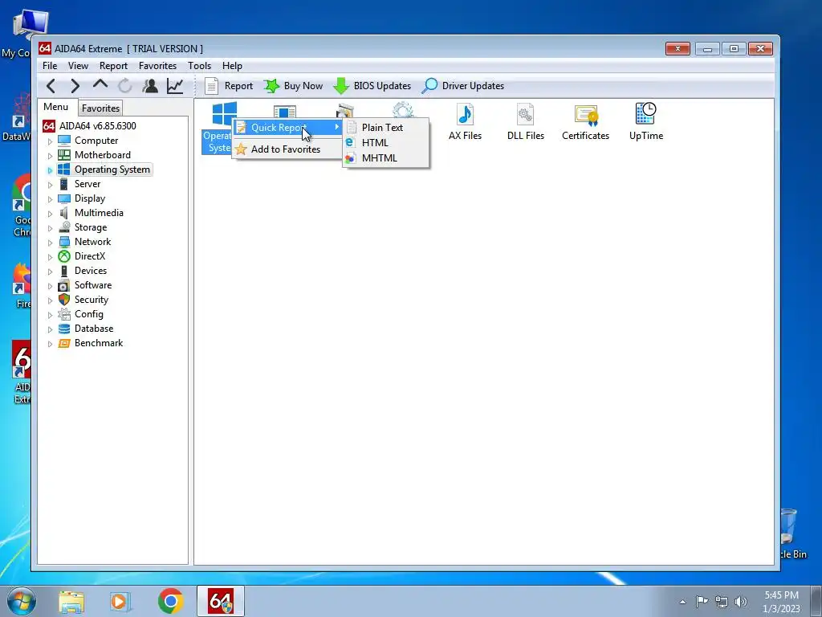Select Software in the tree
This screenshot has height=617, width=822.
tap(93, 285)
